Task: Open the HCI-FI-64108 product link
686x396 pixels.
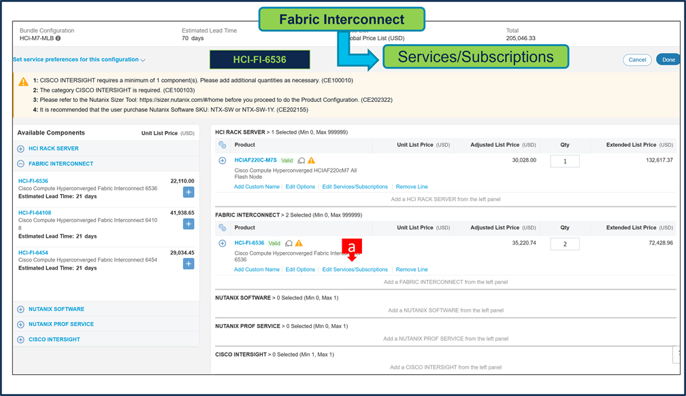Action: 35,213
